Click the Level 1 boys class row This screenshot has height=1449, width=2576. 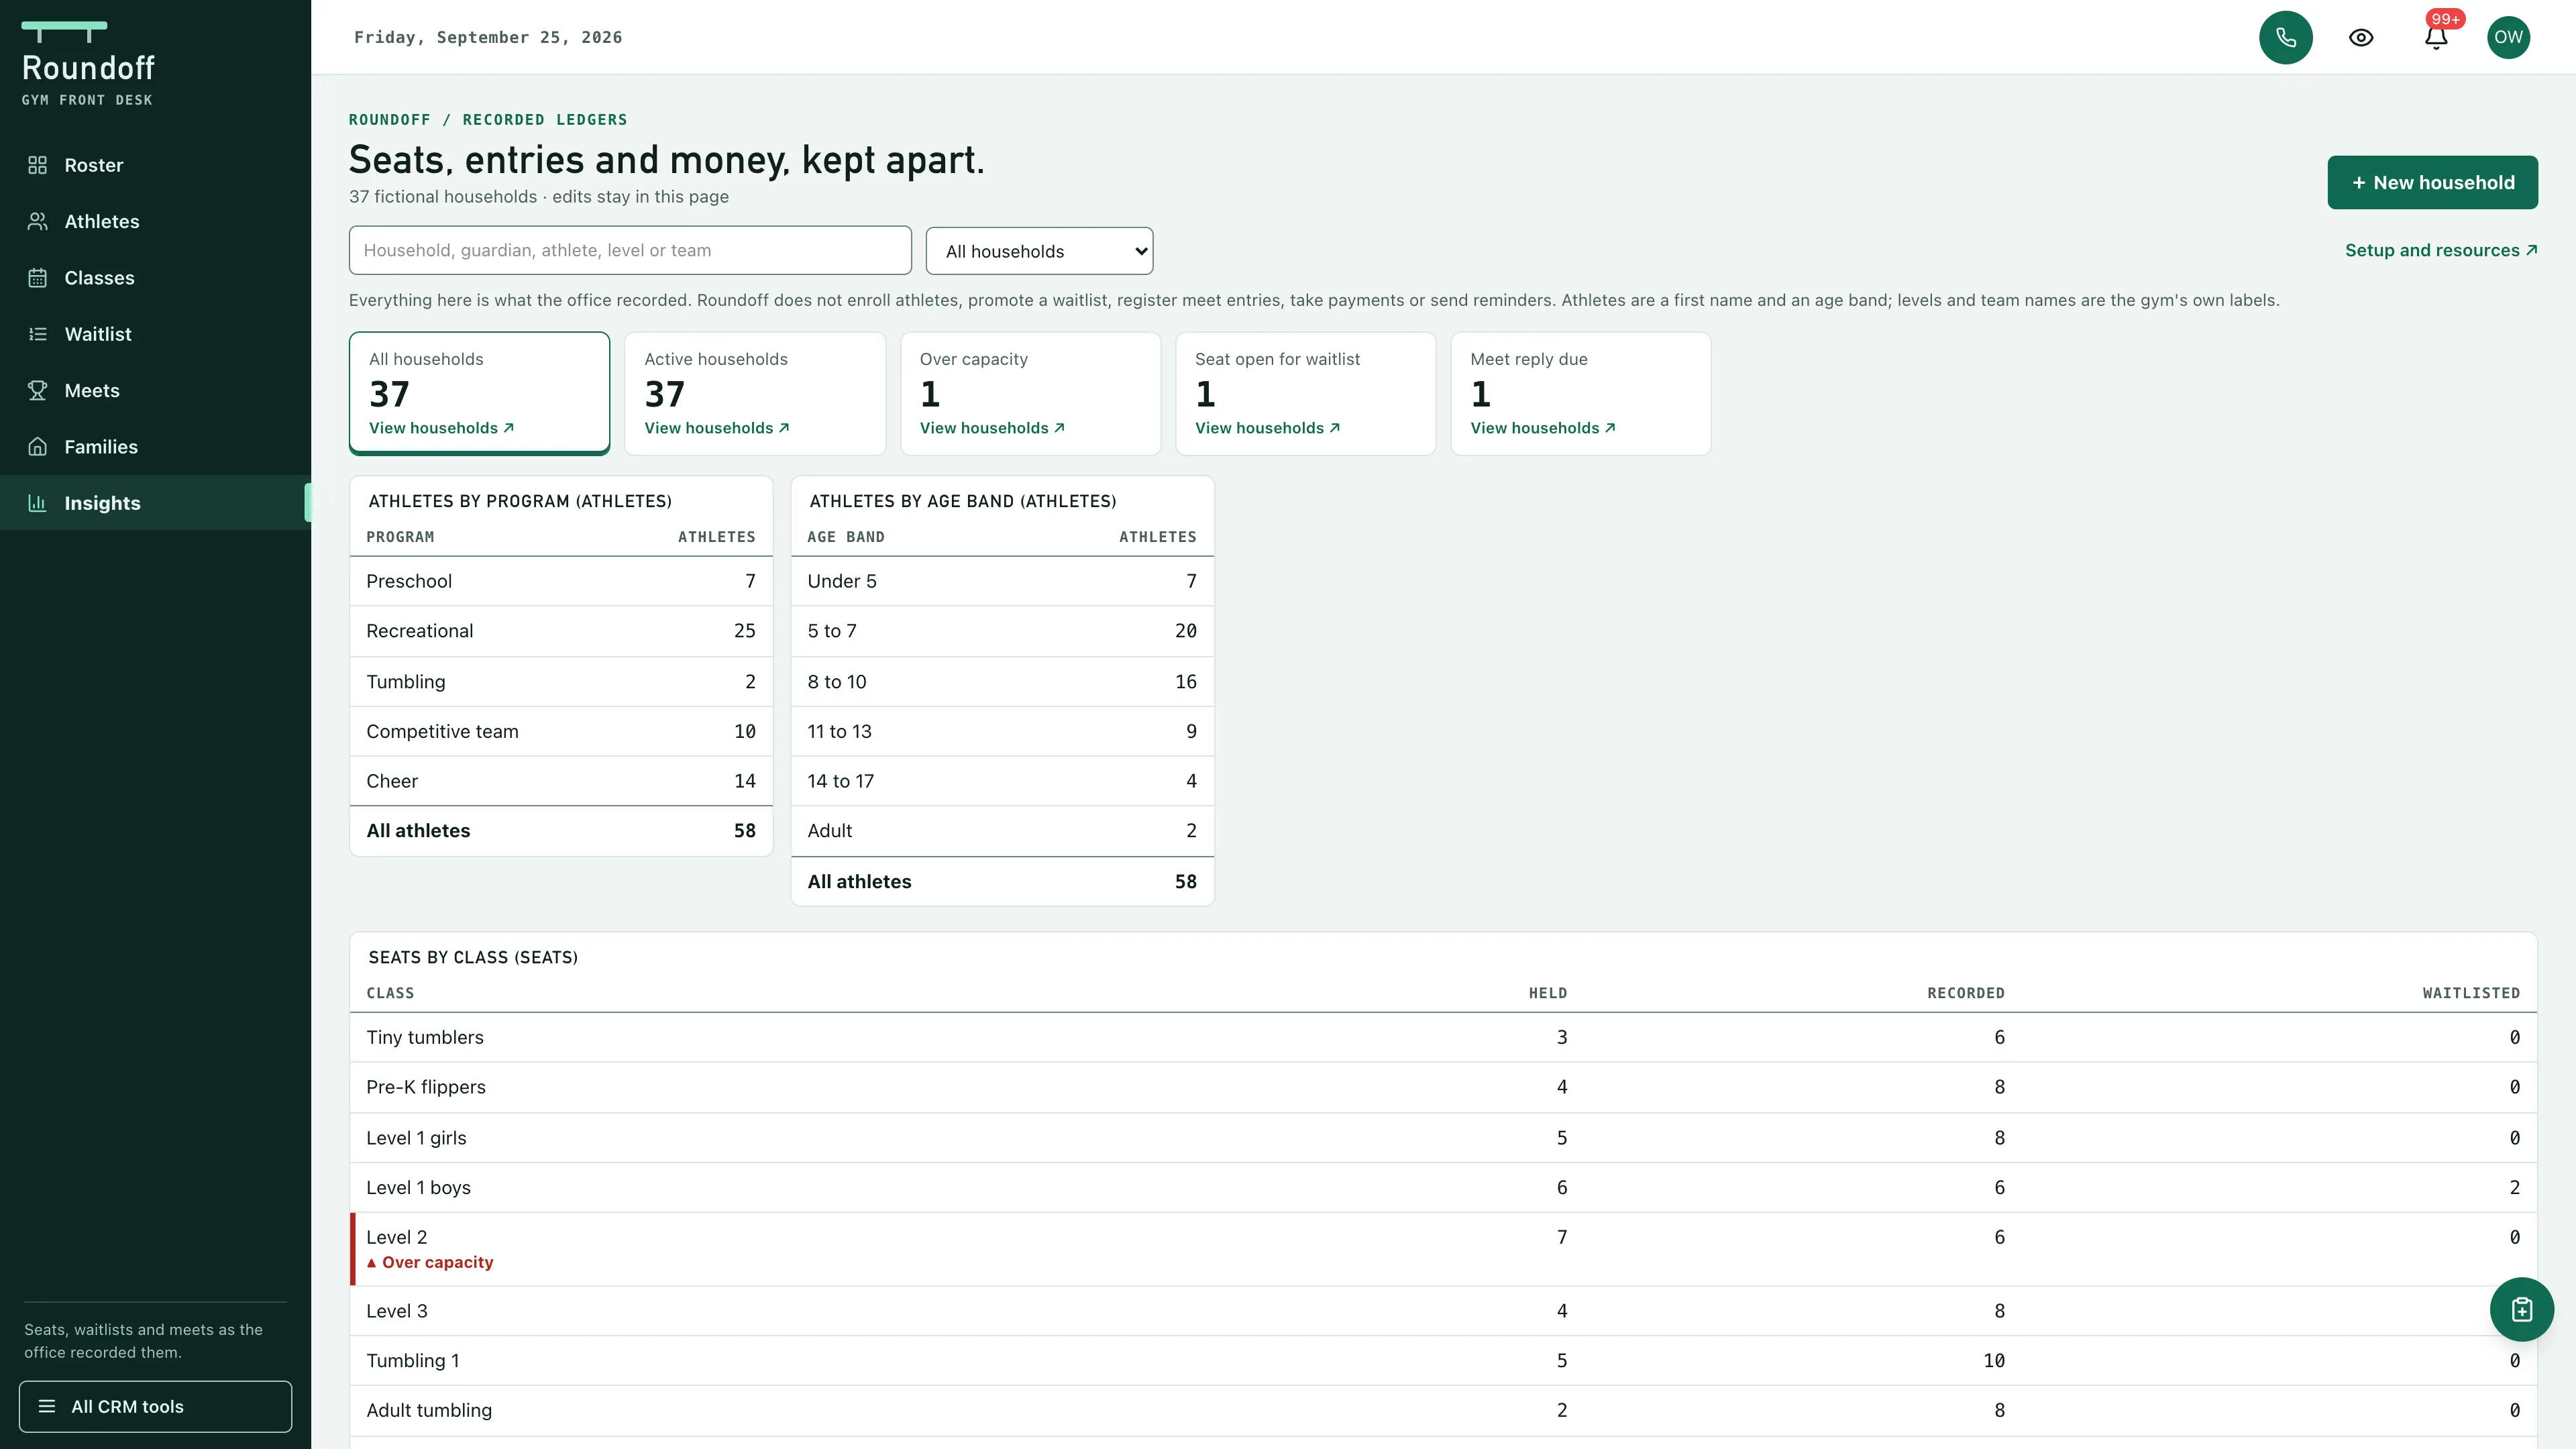tap(1443, 1187)
